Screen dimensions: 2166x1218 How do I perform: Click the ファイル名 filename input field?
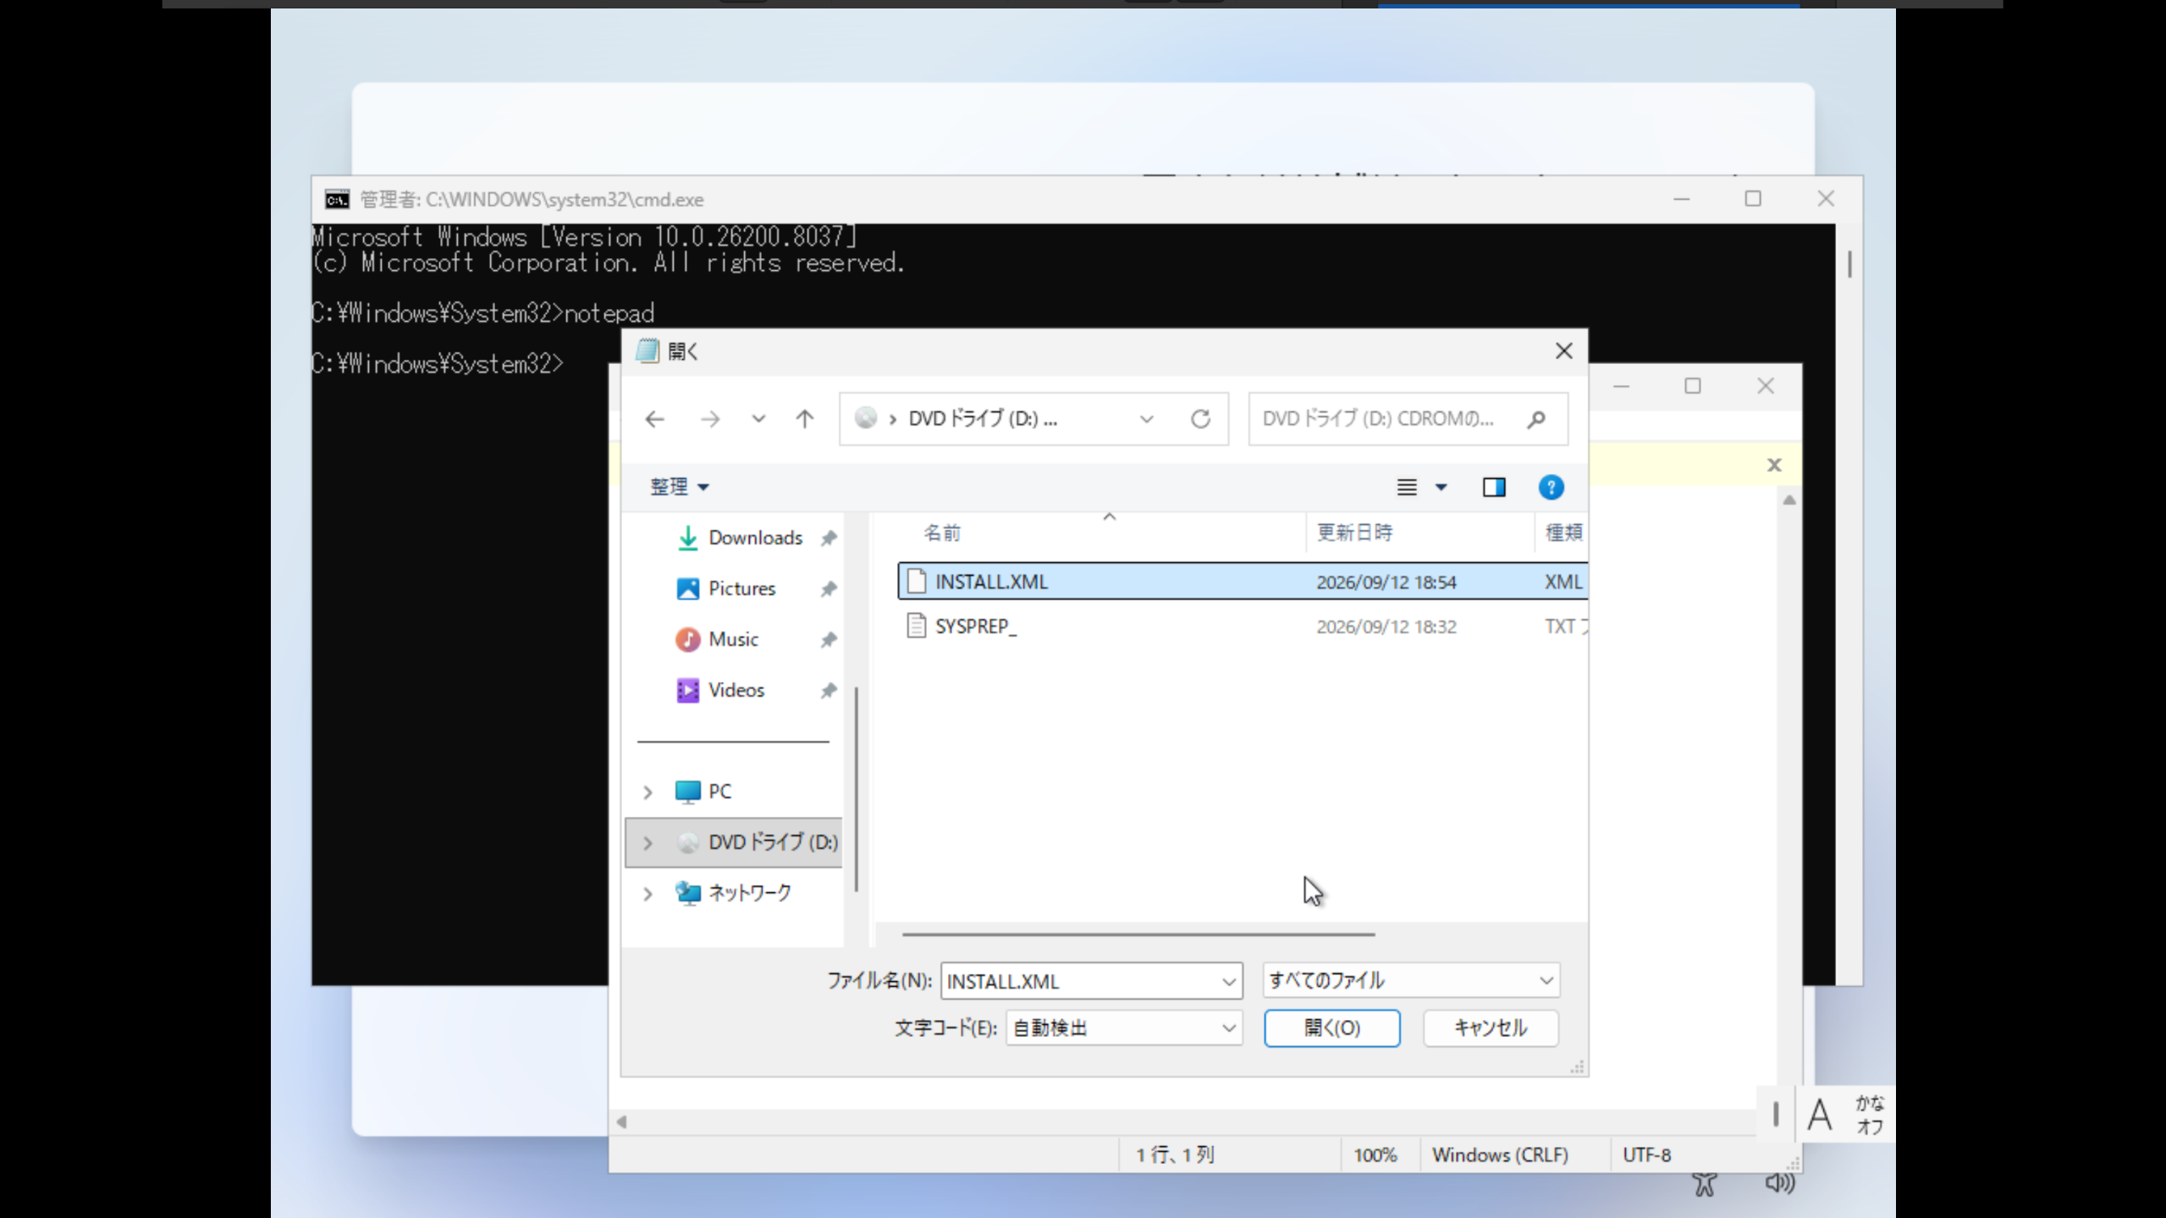pos(1079,981)
